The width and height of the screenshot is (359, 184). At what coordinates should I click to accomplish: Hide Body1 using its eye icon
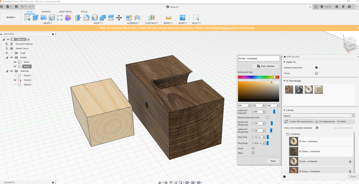click(15, 62)
